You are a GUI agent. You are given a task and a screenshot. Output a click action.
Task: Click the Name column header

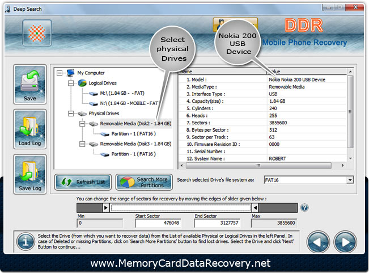223,72
